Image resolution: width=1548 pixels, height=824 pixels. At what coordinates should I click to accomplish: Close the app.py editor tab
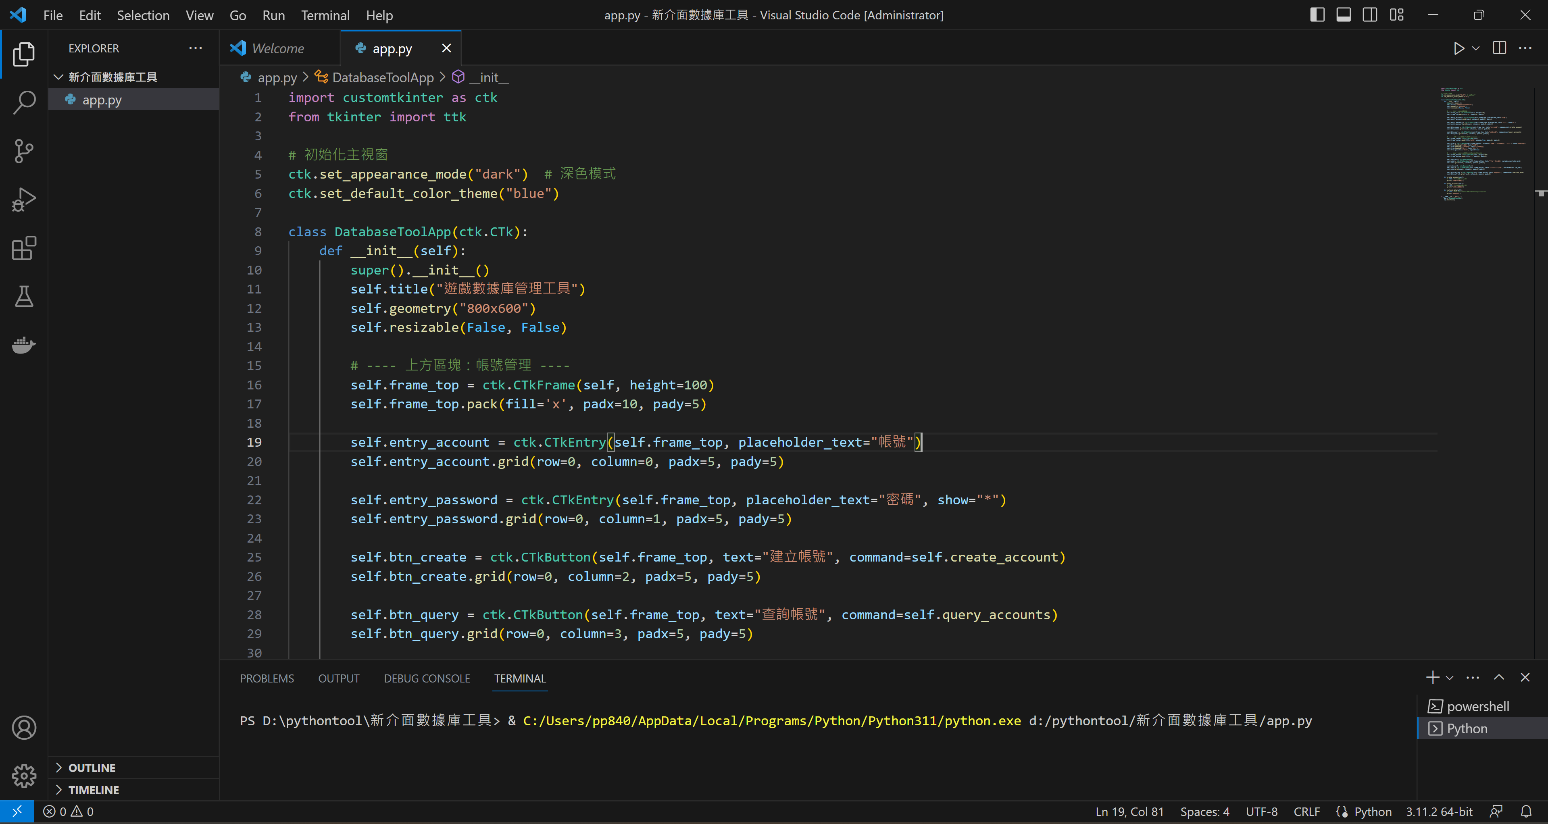pyautogui.click(x=446, y=48)
